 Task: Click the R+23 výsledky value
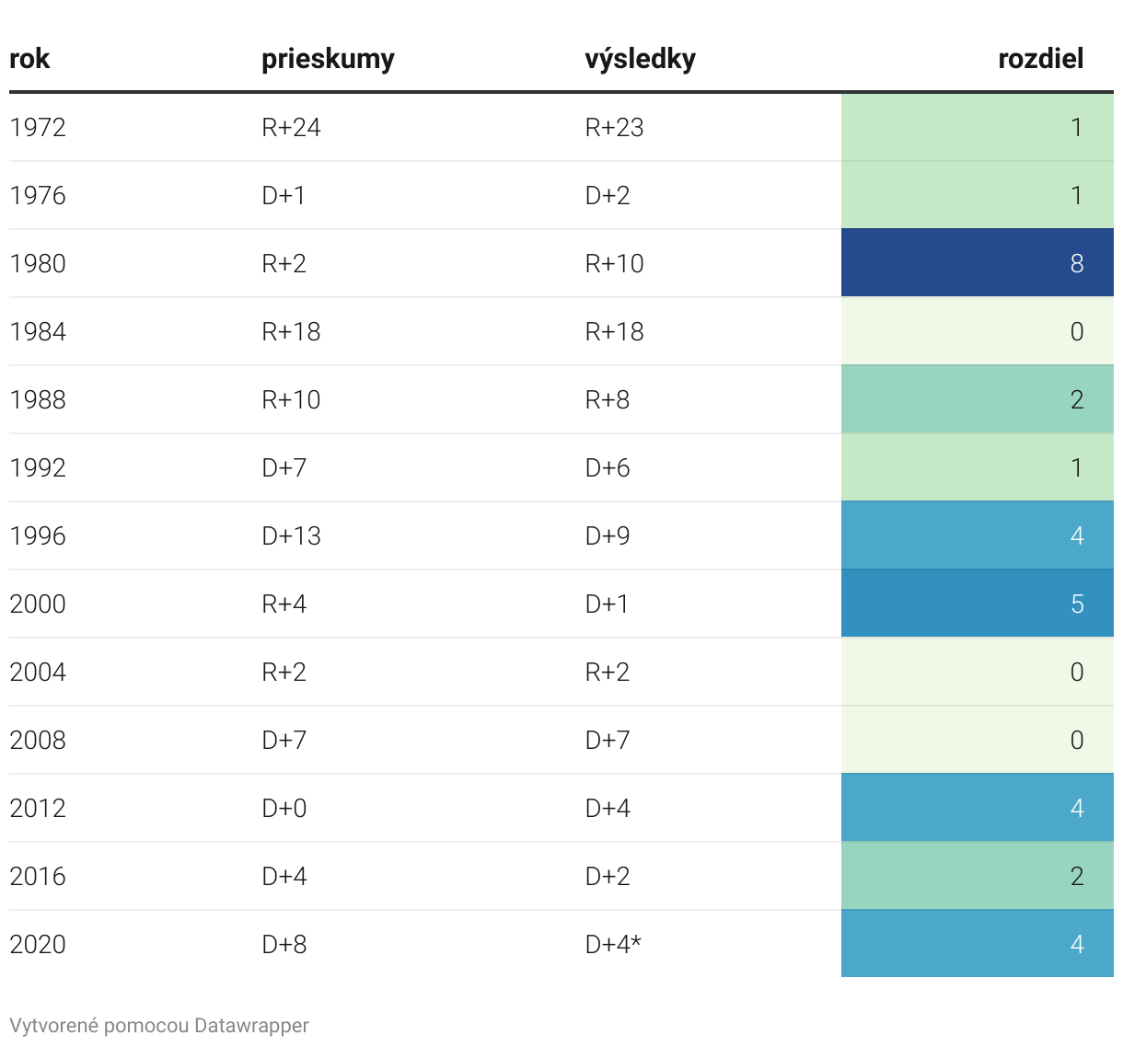click(614, 127)
